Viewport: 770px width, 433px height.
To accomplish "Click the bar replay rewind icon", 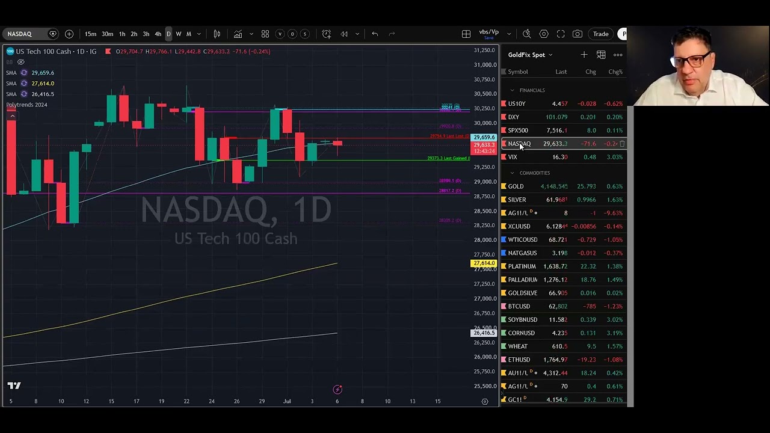I will (344, 34).
